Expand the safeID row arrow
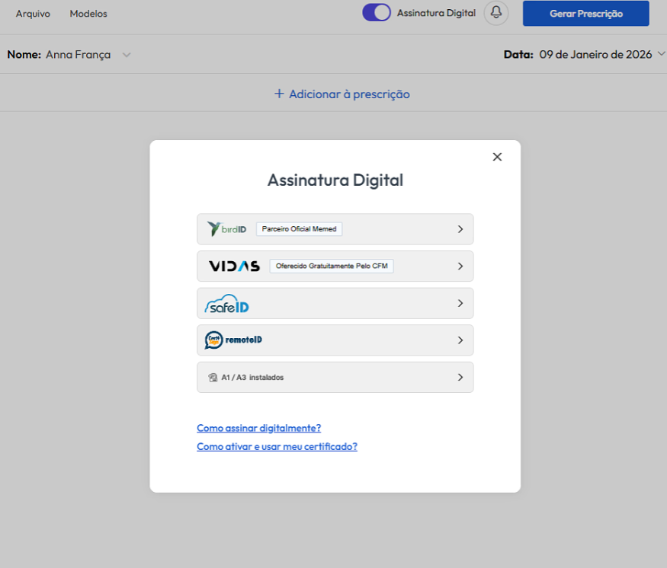Screen dimensions: 667x568 [460, 303]
